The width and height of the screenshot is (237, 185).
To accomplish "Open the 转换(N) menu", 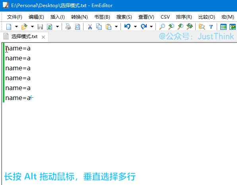I will click(80, 17).
